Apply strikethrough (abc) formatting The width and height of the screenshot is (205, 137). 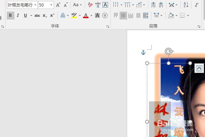coord(37,15)
